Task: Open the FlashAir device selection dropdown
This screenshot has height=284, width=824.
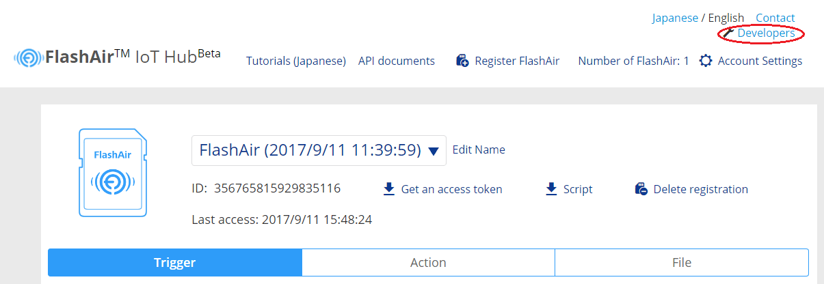Action: click(x=318, y=150)
